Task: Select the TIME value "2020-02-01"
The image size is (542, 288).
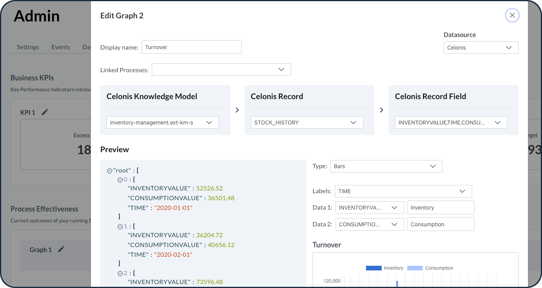Action: coord(173,254)
